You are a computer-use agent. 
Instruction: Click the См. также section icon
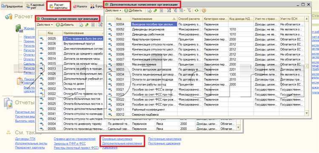click(x=9, y=133)
